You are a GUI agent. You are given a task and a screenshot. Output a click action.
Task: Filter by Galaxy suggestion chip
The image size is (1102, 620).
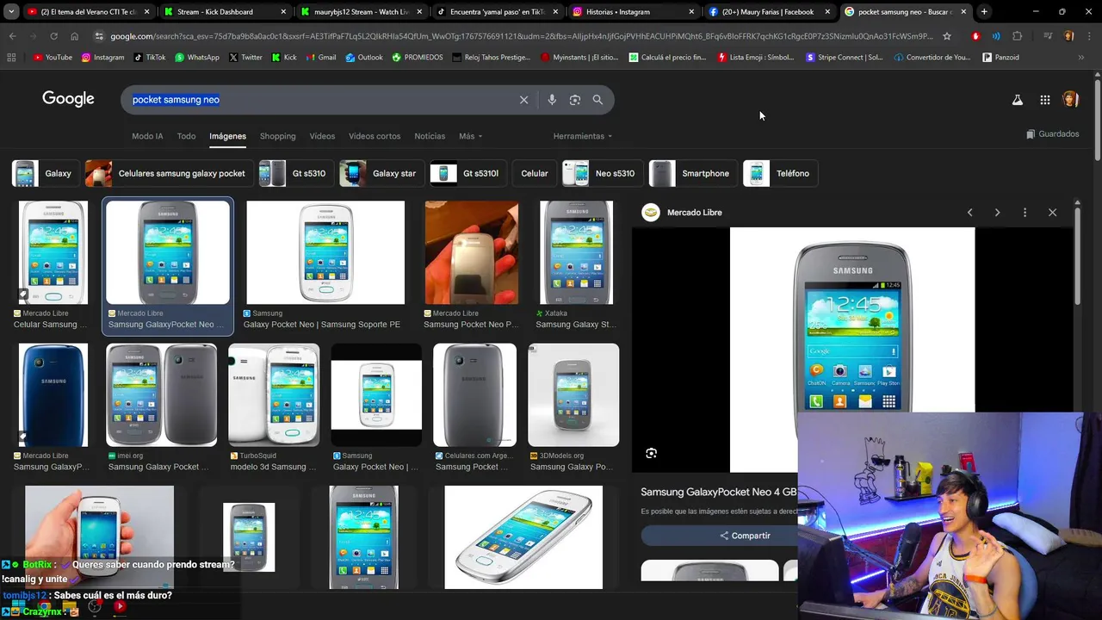[x=44, y=173]
